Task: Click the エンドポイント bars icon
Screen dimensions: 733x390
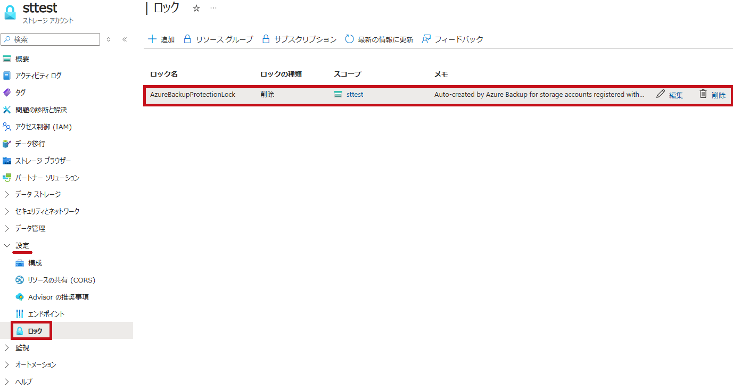Action: (20, 314)
